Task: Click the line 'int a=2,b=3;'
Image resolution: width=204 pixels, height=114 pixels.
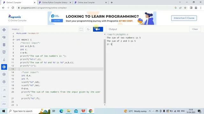Action: coord(28,46)
